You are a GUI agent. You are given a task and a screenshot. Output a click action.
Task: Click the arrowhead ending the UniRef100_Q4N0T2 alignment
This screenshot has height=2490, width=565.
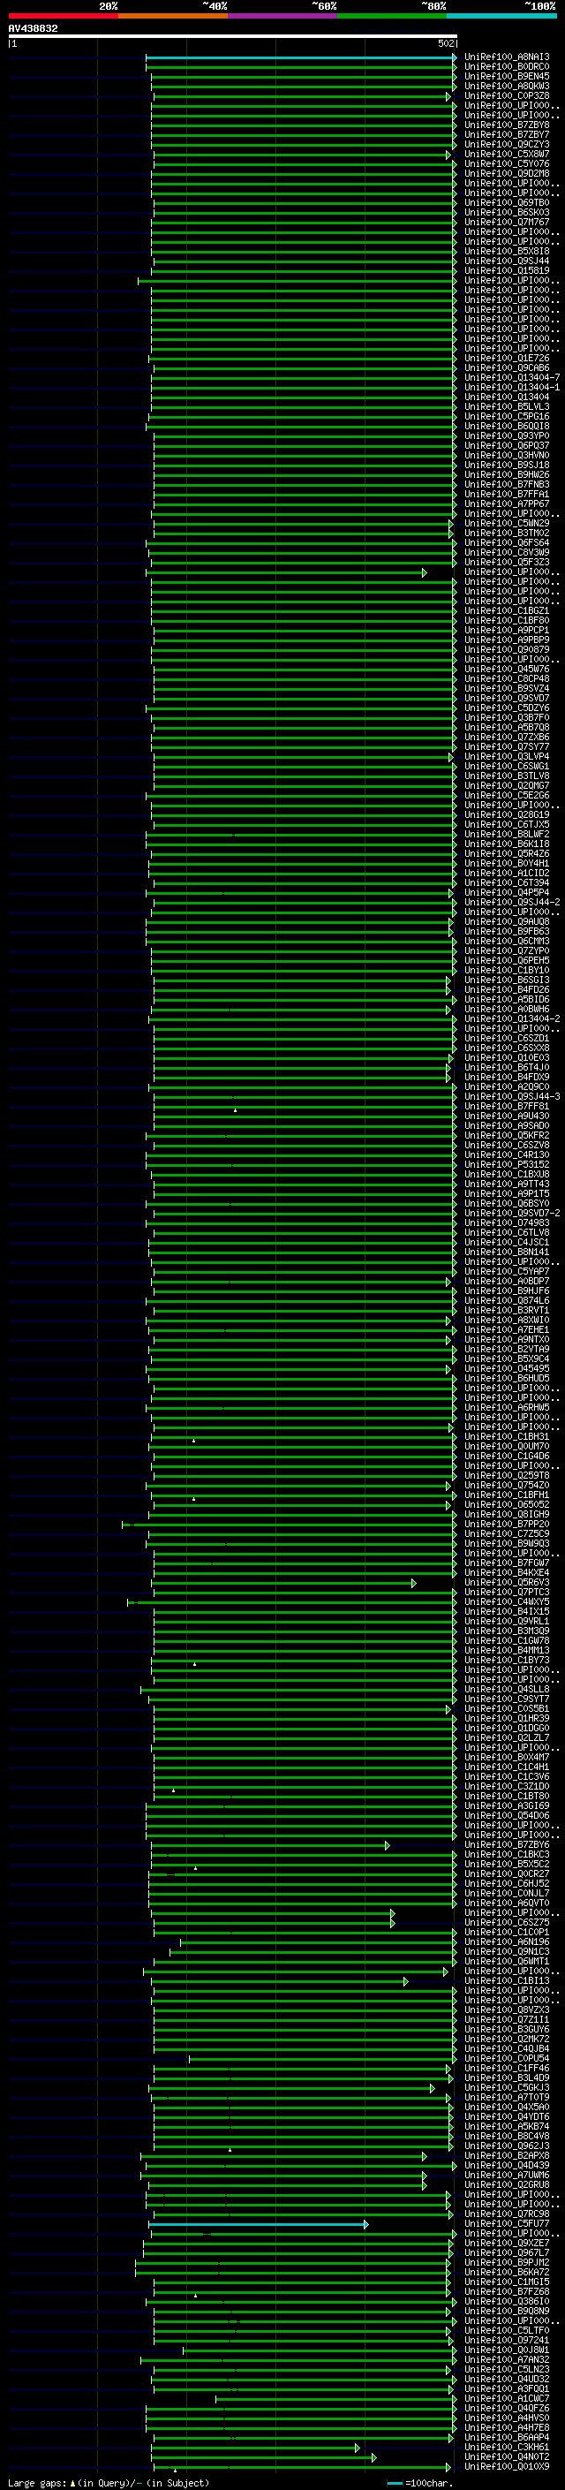[373, 2457]
